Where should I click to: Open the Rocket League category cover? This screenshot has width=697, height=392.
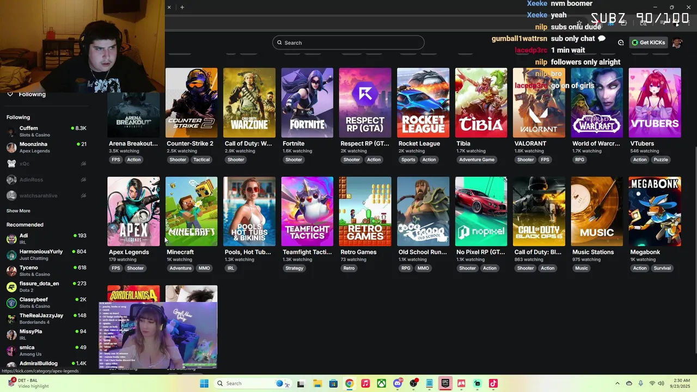coord(423,102)
